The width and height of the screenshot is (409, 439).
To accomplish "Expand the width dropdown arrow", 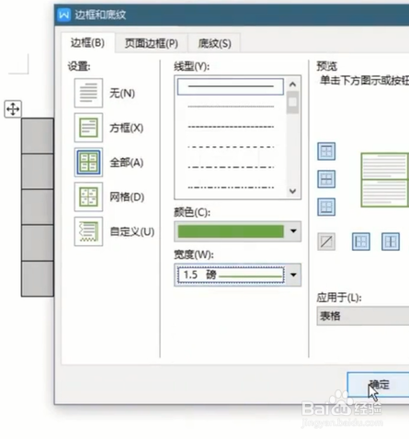I will point(293,275).
